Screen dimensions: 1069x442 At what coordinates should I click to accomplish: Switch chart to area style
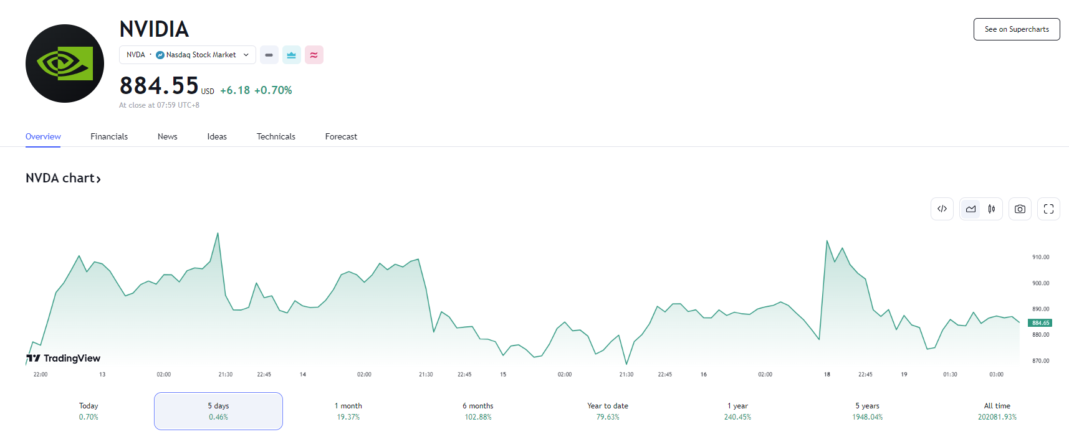(971, 209)
